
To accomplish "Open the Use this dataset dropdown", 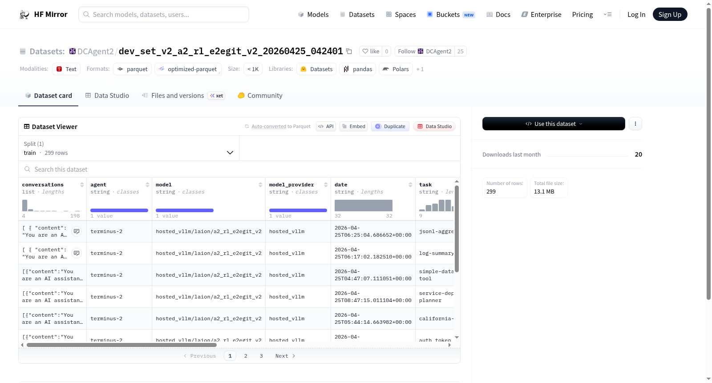I will 554,124.
